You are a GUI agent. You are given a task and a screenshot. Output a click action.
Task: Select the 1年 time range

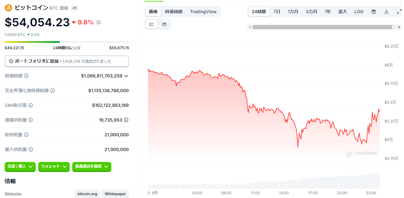[x=328, y=12]
